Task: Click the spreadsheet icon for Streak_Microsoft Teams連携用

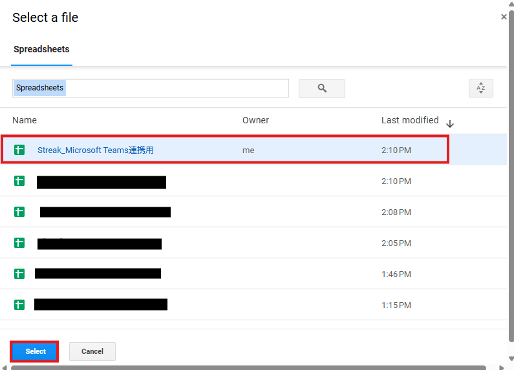Action: coord(19,150)
